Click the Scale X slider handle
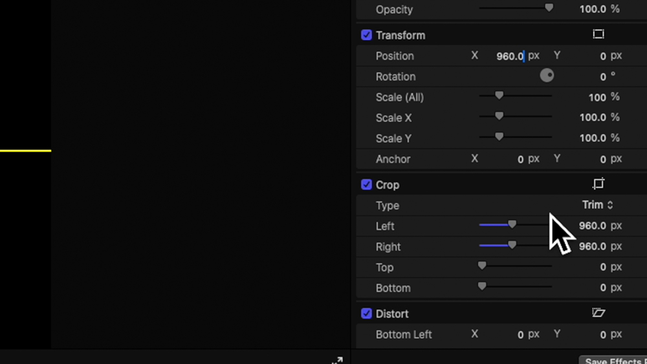The width and height of the screenshot is (647, 364). click(499, 117)
